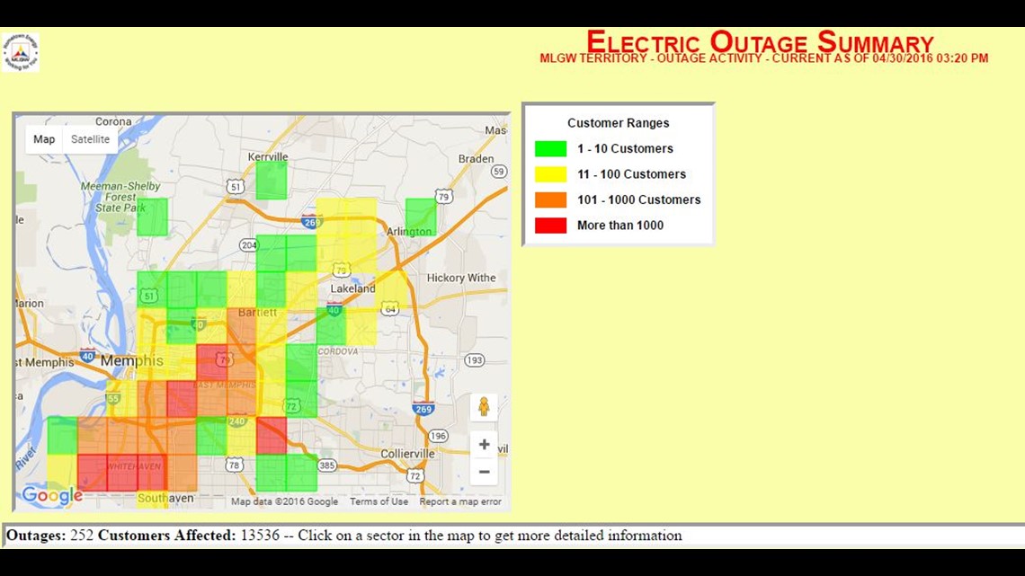1025x576 pixels.
Task: Click the yellow 11 - 100 Customers swatch
Action: coord(550,174)
